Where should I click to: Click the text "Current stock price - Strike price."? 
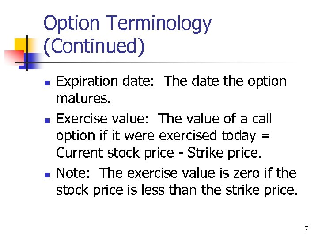pyautogui.click(x=159, y=152)
